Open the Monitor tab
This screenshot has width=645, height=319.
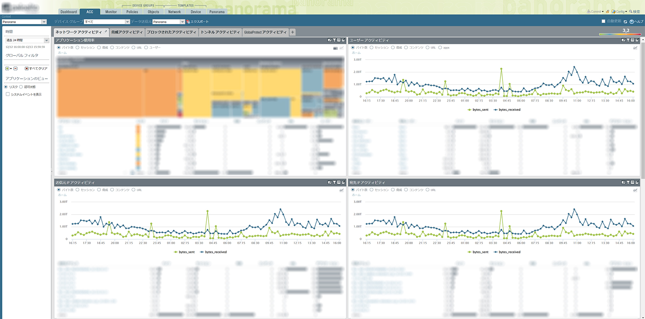click(x=111, y=12)
